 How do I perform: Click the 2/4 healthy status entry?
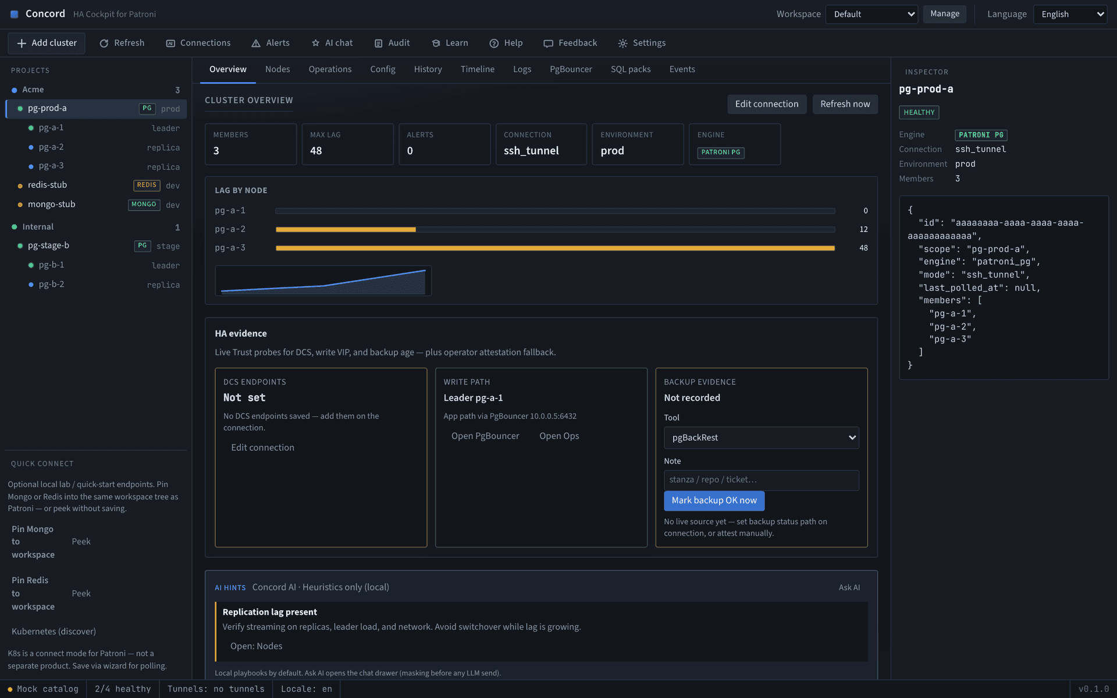[123, 689]
